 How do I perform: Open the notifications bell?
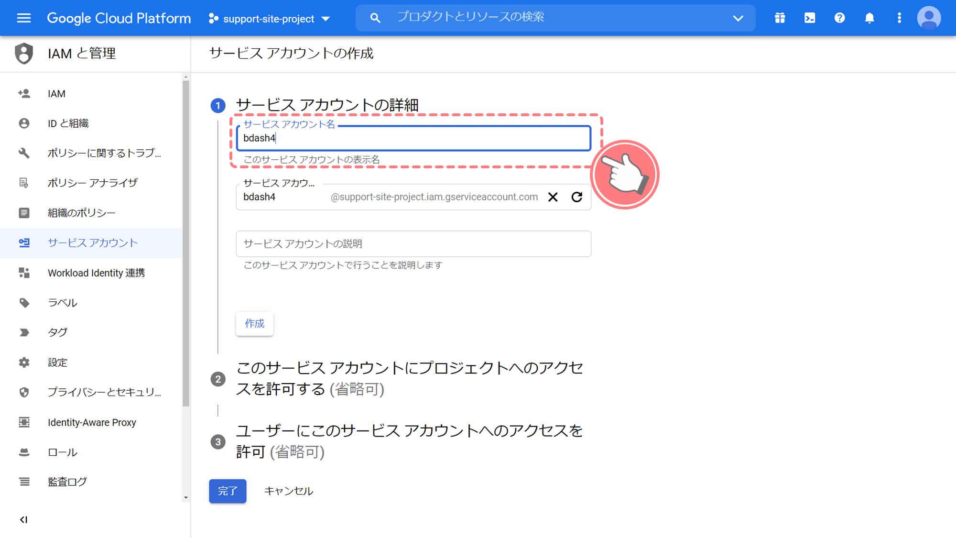[869, 18]
